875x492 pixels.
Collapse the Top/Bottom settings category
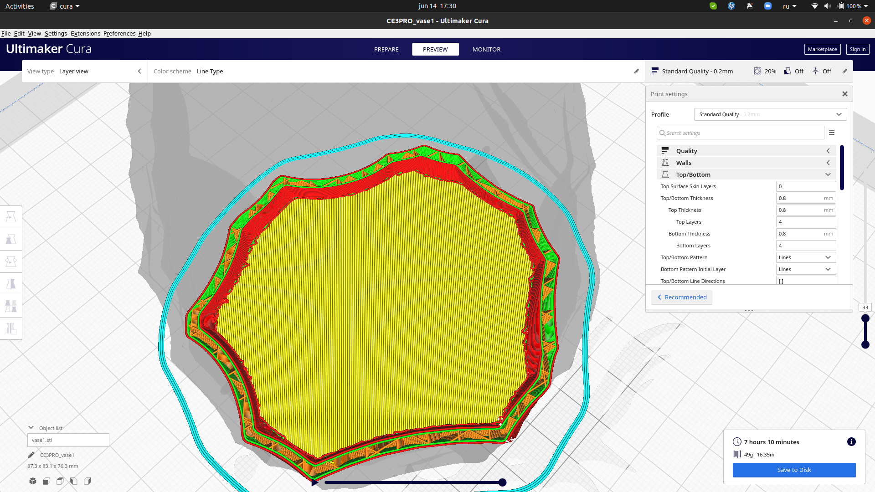click(x=746, y=174)
